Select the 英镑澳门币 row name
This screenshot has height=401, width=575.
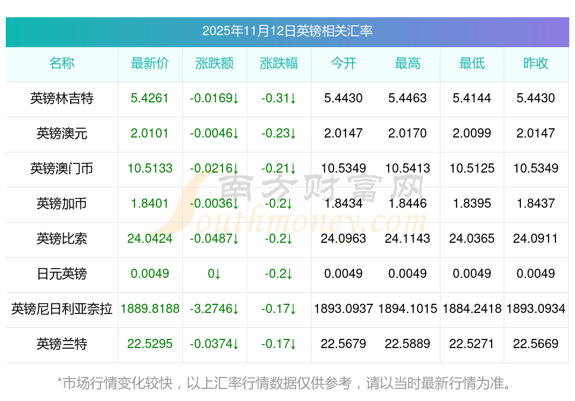click(62, 169)
